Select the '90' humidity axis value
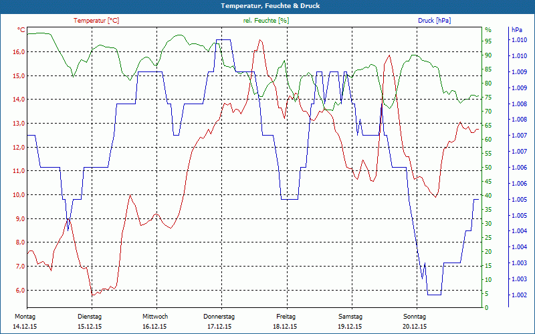The height and width of the screenshot is (334, 535). pyautogui.click(x=488, y=55)
